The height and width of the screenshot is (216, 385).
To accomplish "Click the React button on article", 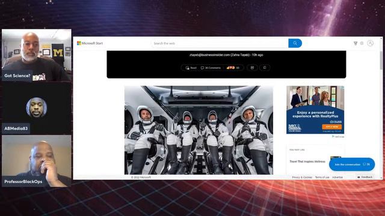I will [x=191, y=68].
